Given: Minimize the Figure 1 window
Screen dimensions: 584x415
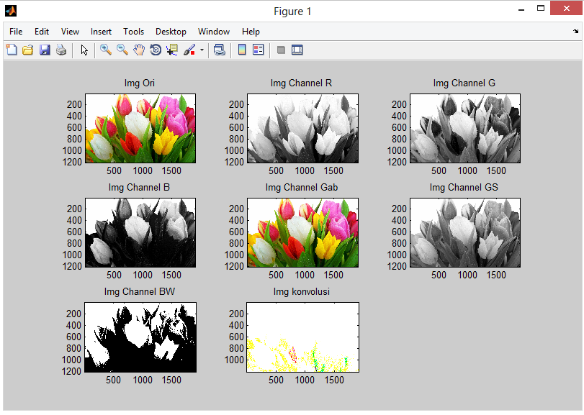Looking at the screenshot, I should [x=521, y=9].
